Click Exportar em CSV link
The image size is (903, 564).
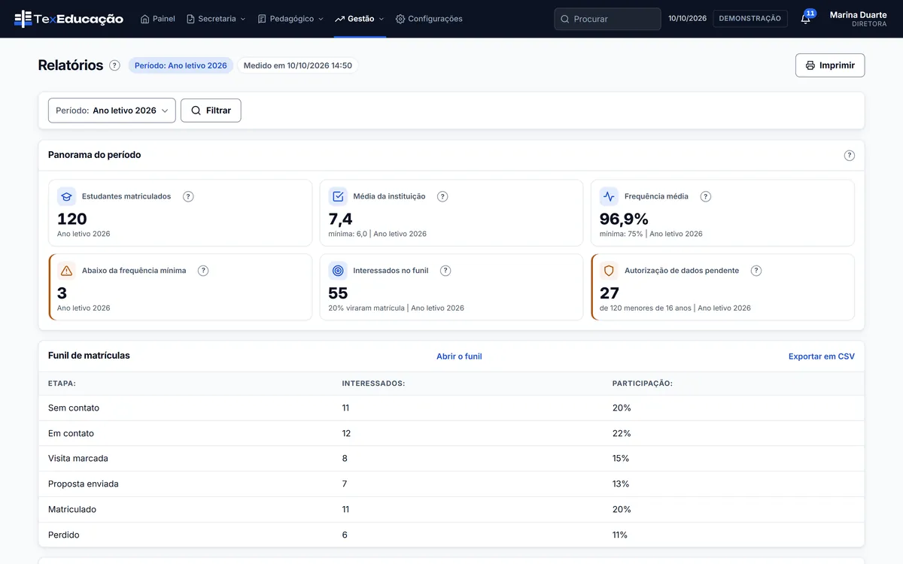(x=822, y=356)
